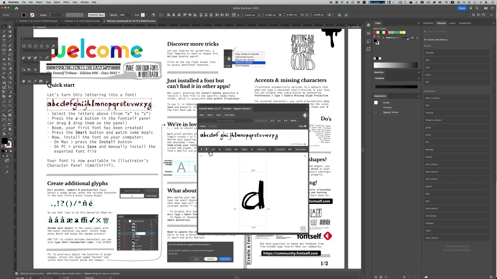Open the Color panel options menu
The height and width of the screenshot is (279, 497).
[x=419, y=23]
